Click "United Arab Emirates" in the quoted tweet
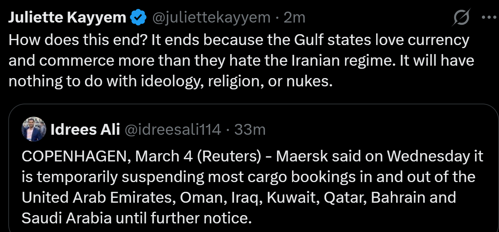Viewport: 499px width, 232px height. click(x=99, y=197)
